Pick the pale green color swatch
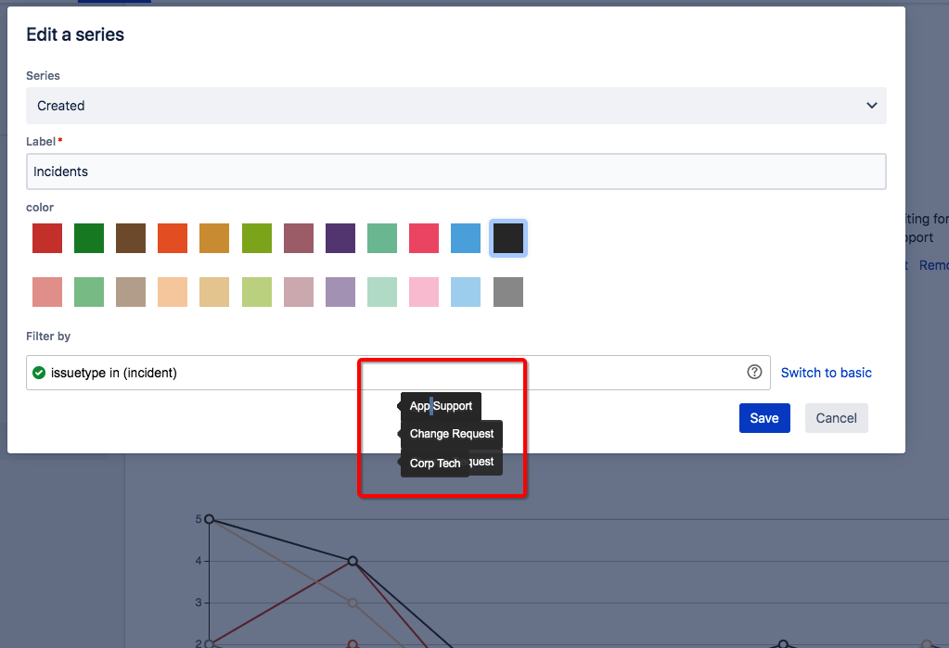949x648 pixels. point(89,292)
